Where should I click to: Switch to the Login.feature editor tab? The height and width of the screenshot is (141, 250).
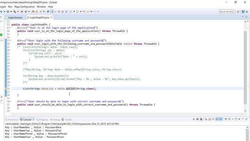[x=14, y=18]
